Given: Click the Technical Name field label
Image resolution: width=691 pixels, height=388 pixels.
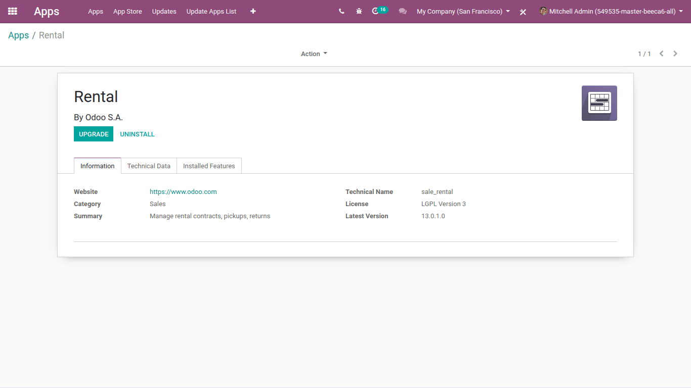Looking at the screenshot, I should [369, 192].
